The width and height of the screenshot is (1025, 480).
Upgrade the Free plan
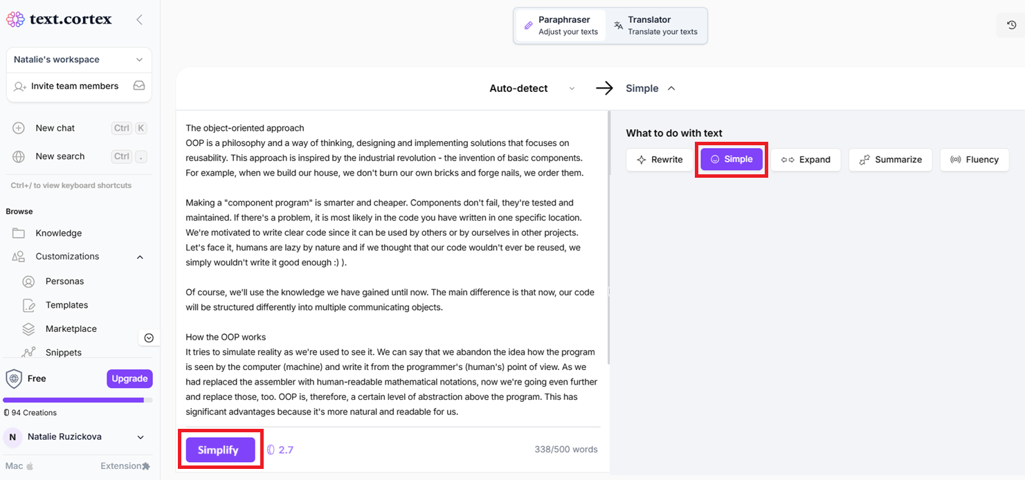coord(129,378)
